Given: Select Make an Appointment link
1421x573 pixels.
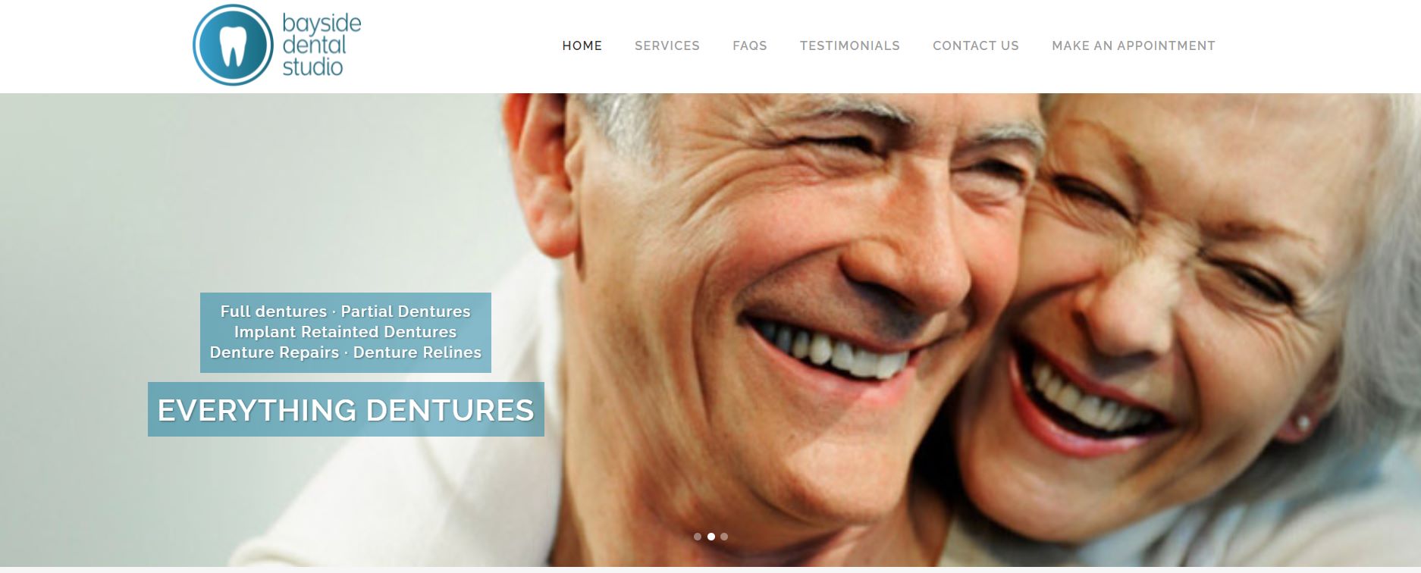Looking at the screenshot, I should pos(1134,45).
